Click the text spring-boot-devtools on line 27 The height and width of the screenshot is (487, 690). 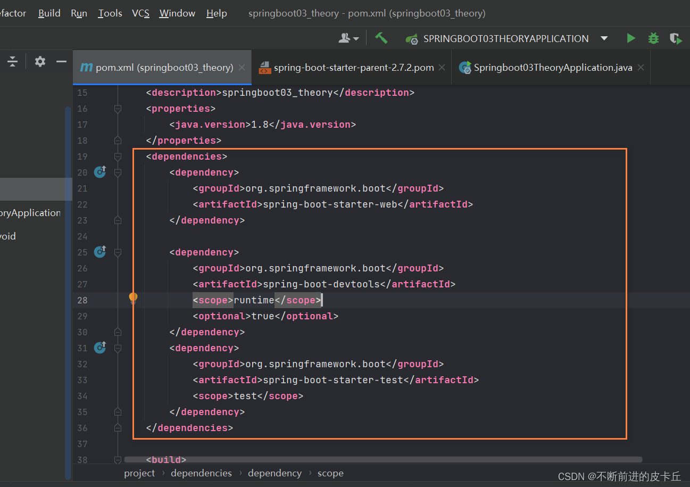(321, 284)
